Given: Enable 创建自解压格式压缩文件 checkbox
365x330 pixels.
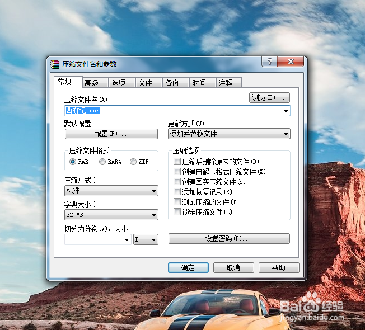Looking at the screenshot, I should click(177, 172).
